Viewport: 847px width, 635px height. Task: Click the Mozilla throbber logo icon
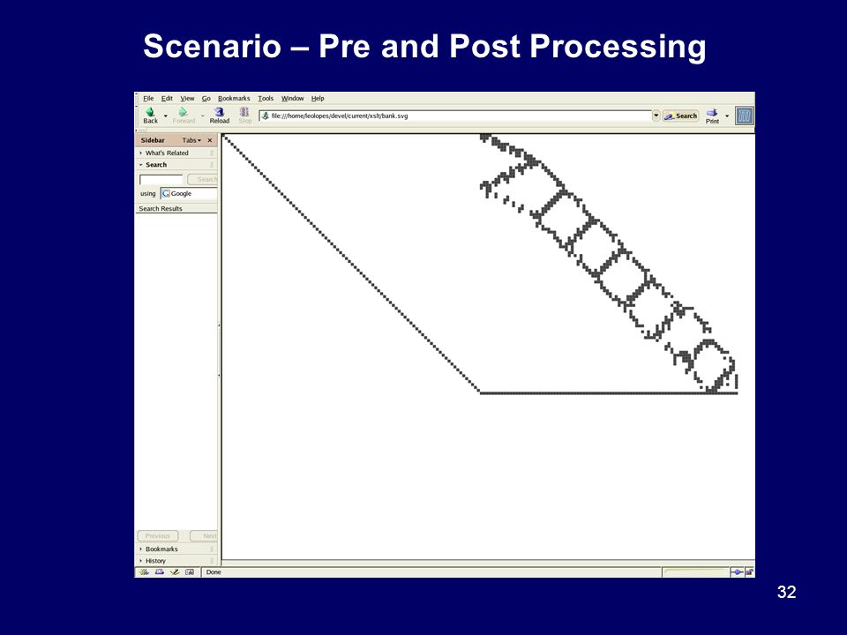[x=745, y=116]
